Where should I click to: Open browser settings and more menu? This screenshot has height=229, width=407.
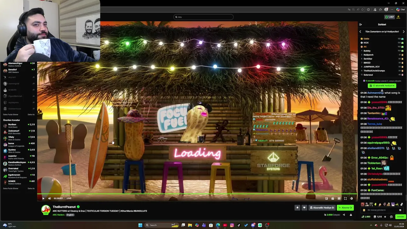coord(392,10)
